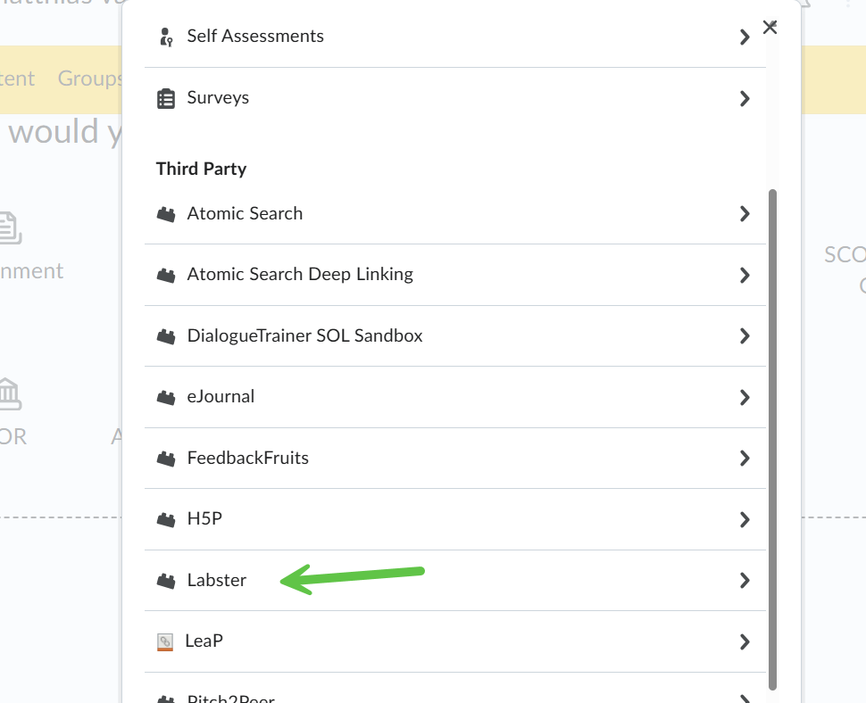Open the Atomic Search Deep Linking chevron
The height and width of the screenshot is (703, 866).
(745, 275)
